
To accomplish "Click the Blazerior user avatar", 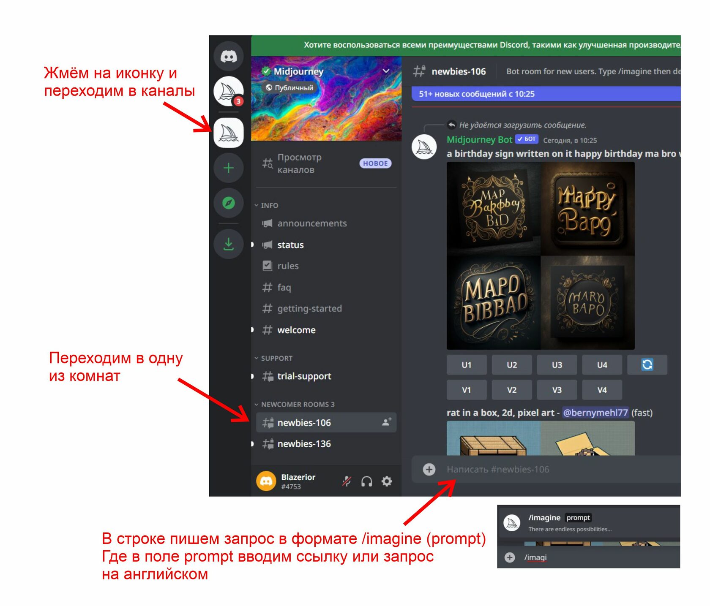I will [x=266, y=481].
